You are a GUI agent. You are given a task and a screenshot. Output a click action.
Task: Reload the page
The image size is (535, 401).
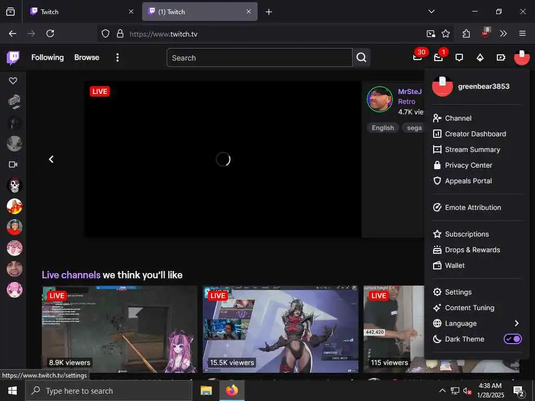[x=50, y=33]
